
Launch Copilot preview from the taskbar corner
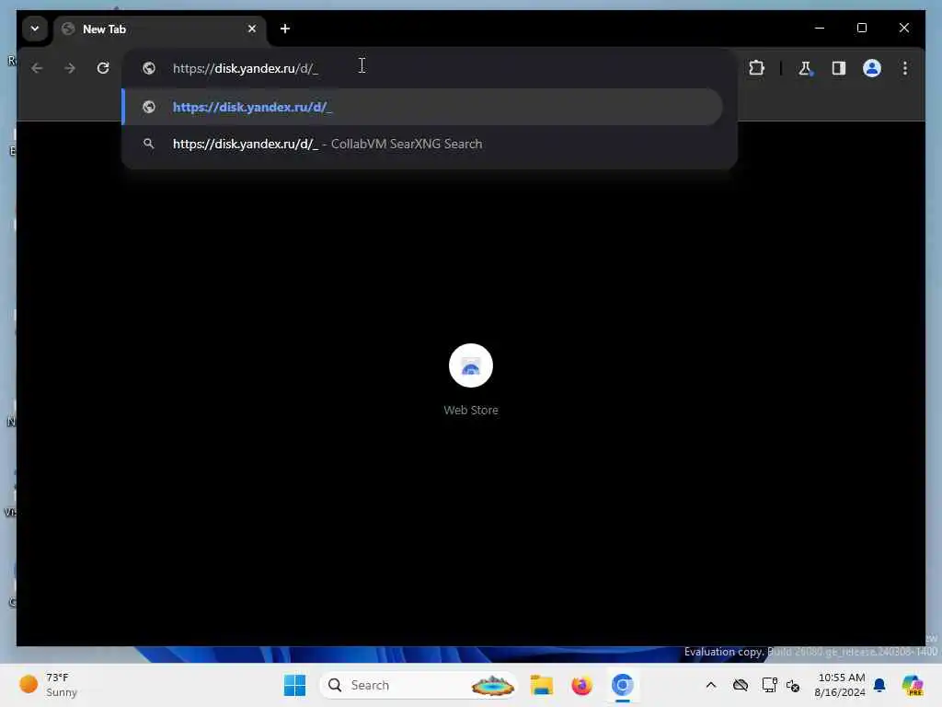913,685
